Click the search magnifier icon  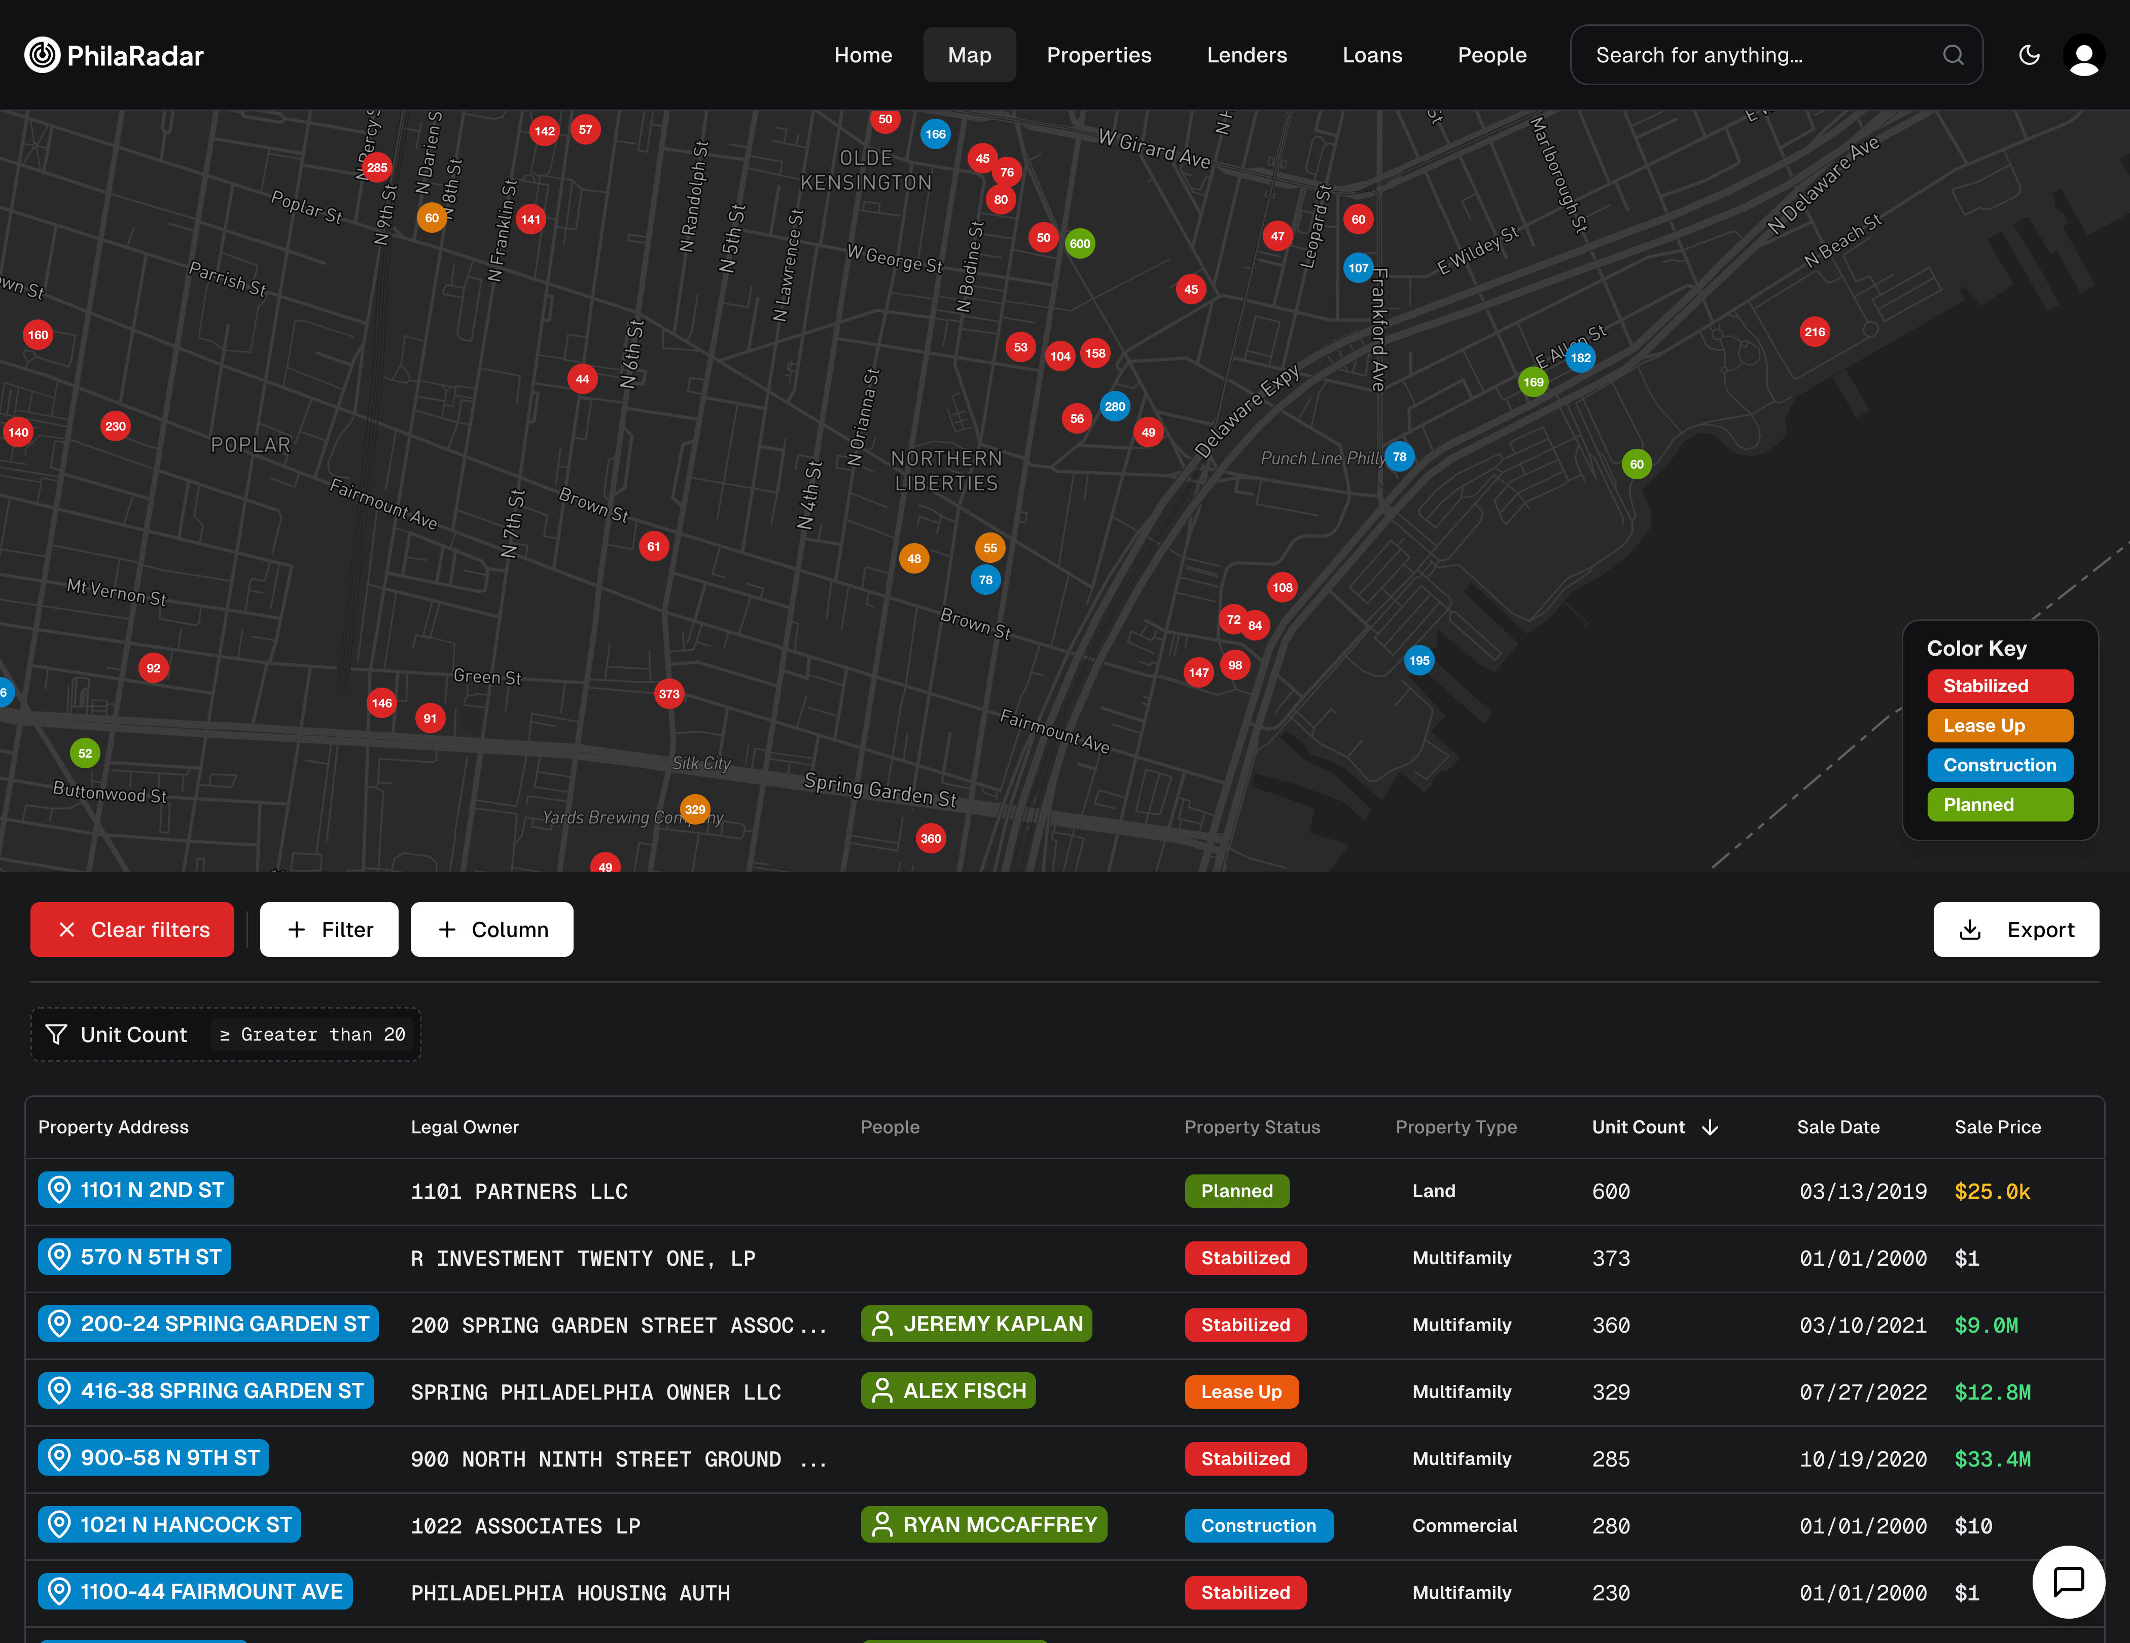(x=1952, y=56)
